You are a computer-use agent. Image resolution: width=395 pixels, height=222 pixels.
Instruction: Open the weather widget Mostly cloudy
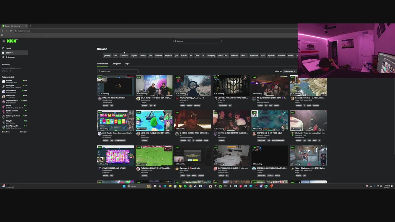pos(8,186)
